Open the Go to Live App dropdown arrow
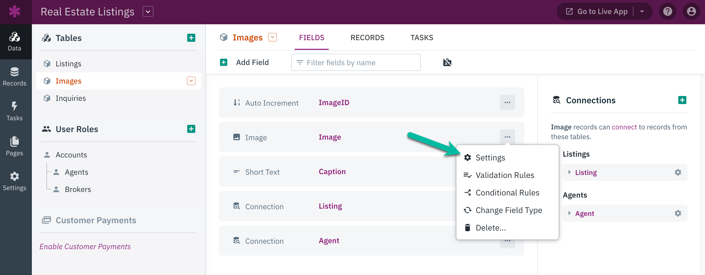705x275 pixels. coord(642,12)
